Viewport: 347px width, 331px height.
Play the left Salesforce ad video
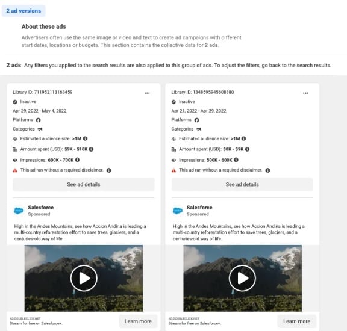(x=84, y=278)
